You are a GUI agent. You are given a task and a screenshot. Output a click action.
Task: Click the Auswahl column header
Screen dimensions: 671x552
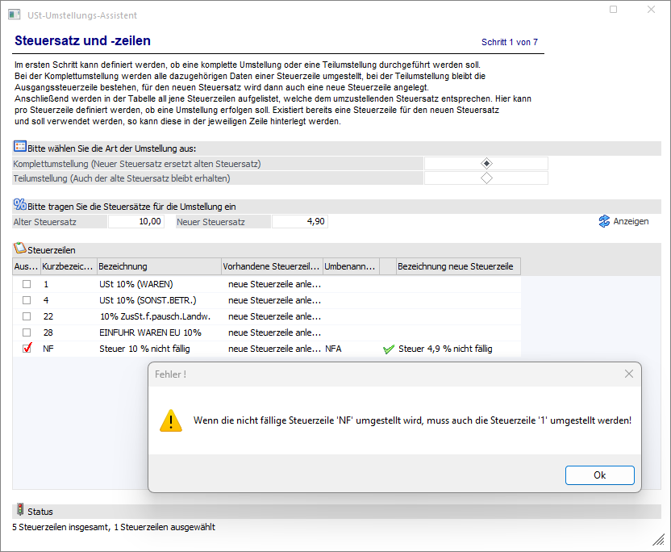pos(27,266)
